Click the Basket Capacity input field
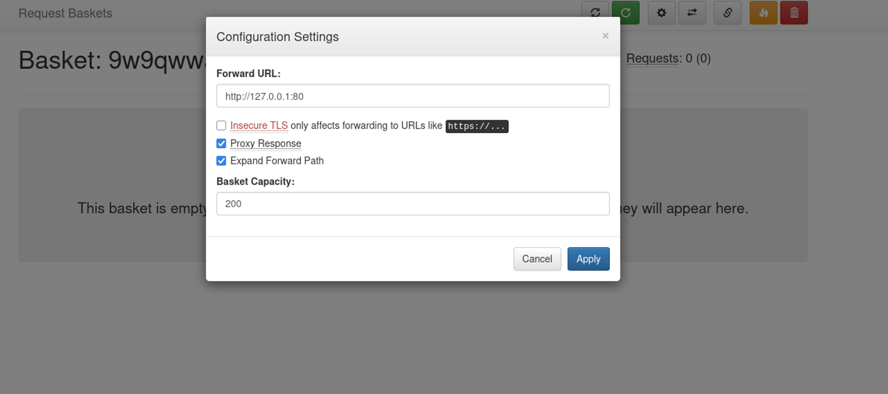Screen dimensions: 888x394 413,203
